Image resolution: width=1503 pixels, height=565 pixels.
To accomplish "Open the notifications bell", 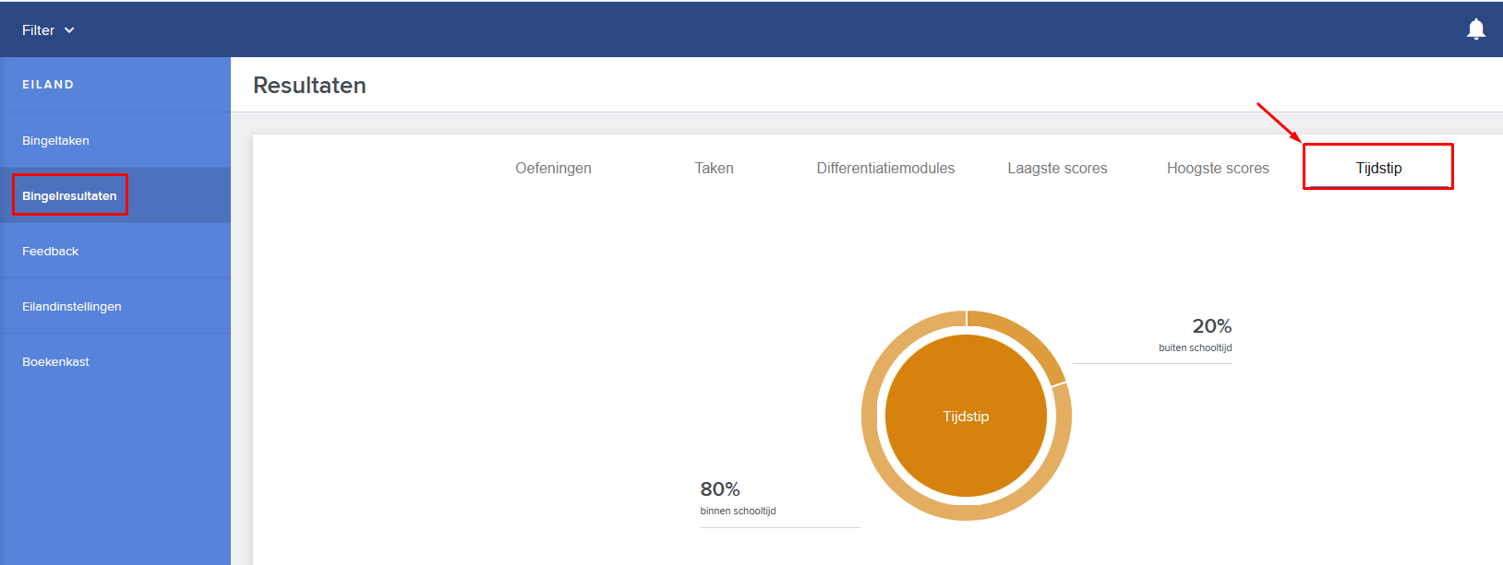I will point(1475,29).
